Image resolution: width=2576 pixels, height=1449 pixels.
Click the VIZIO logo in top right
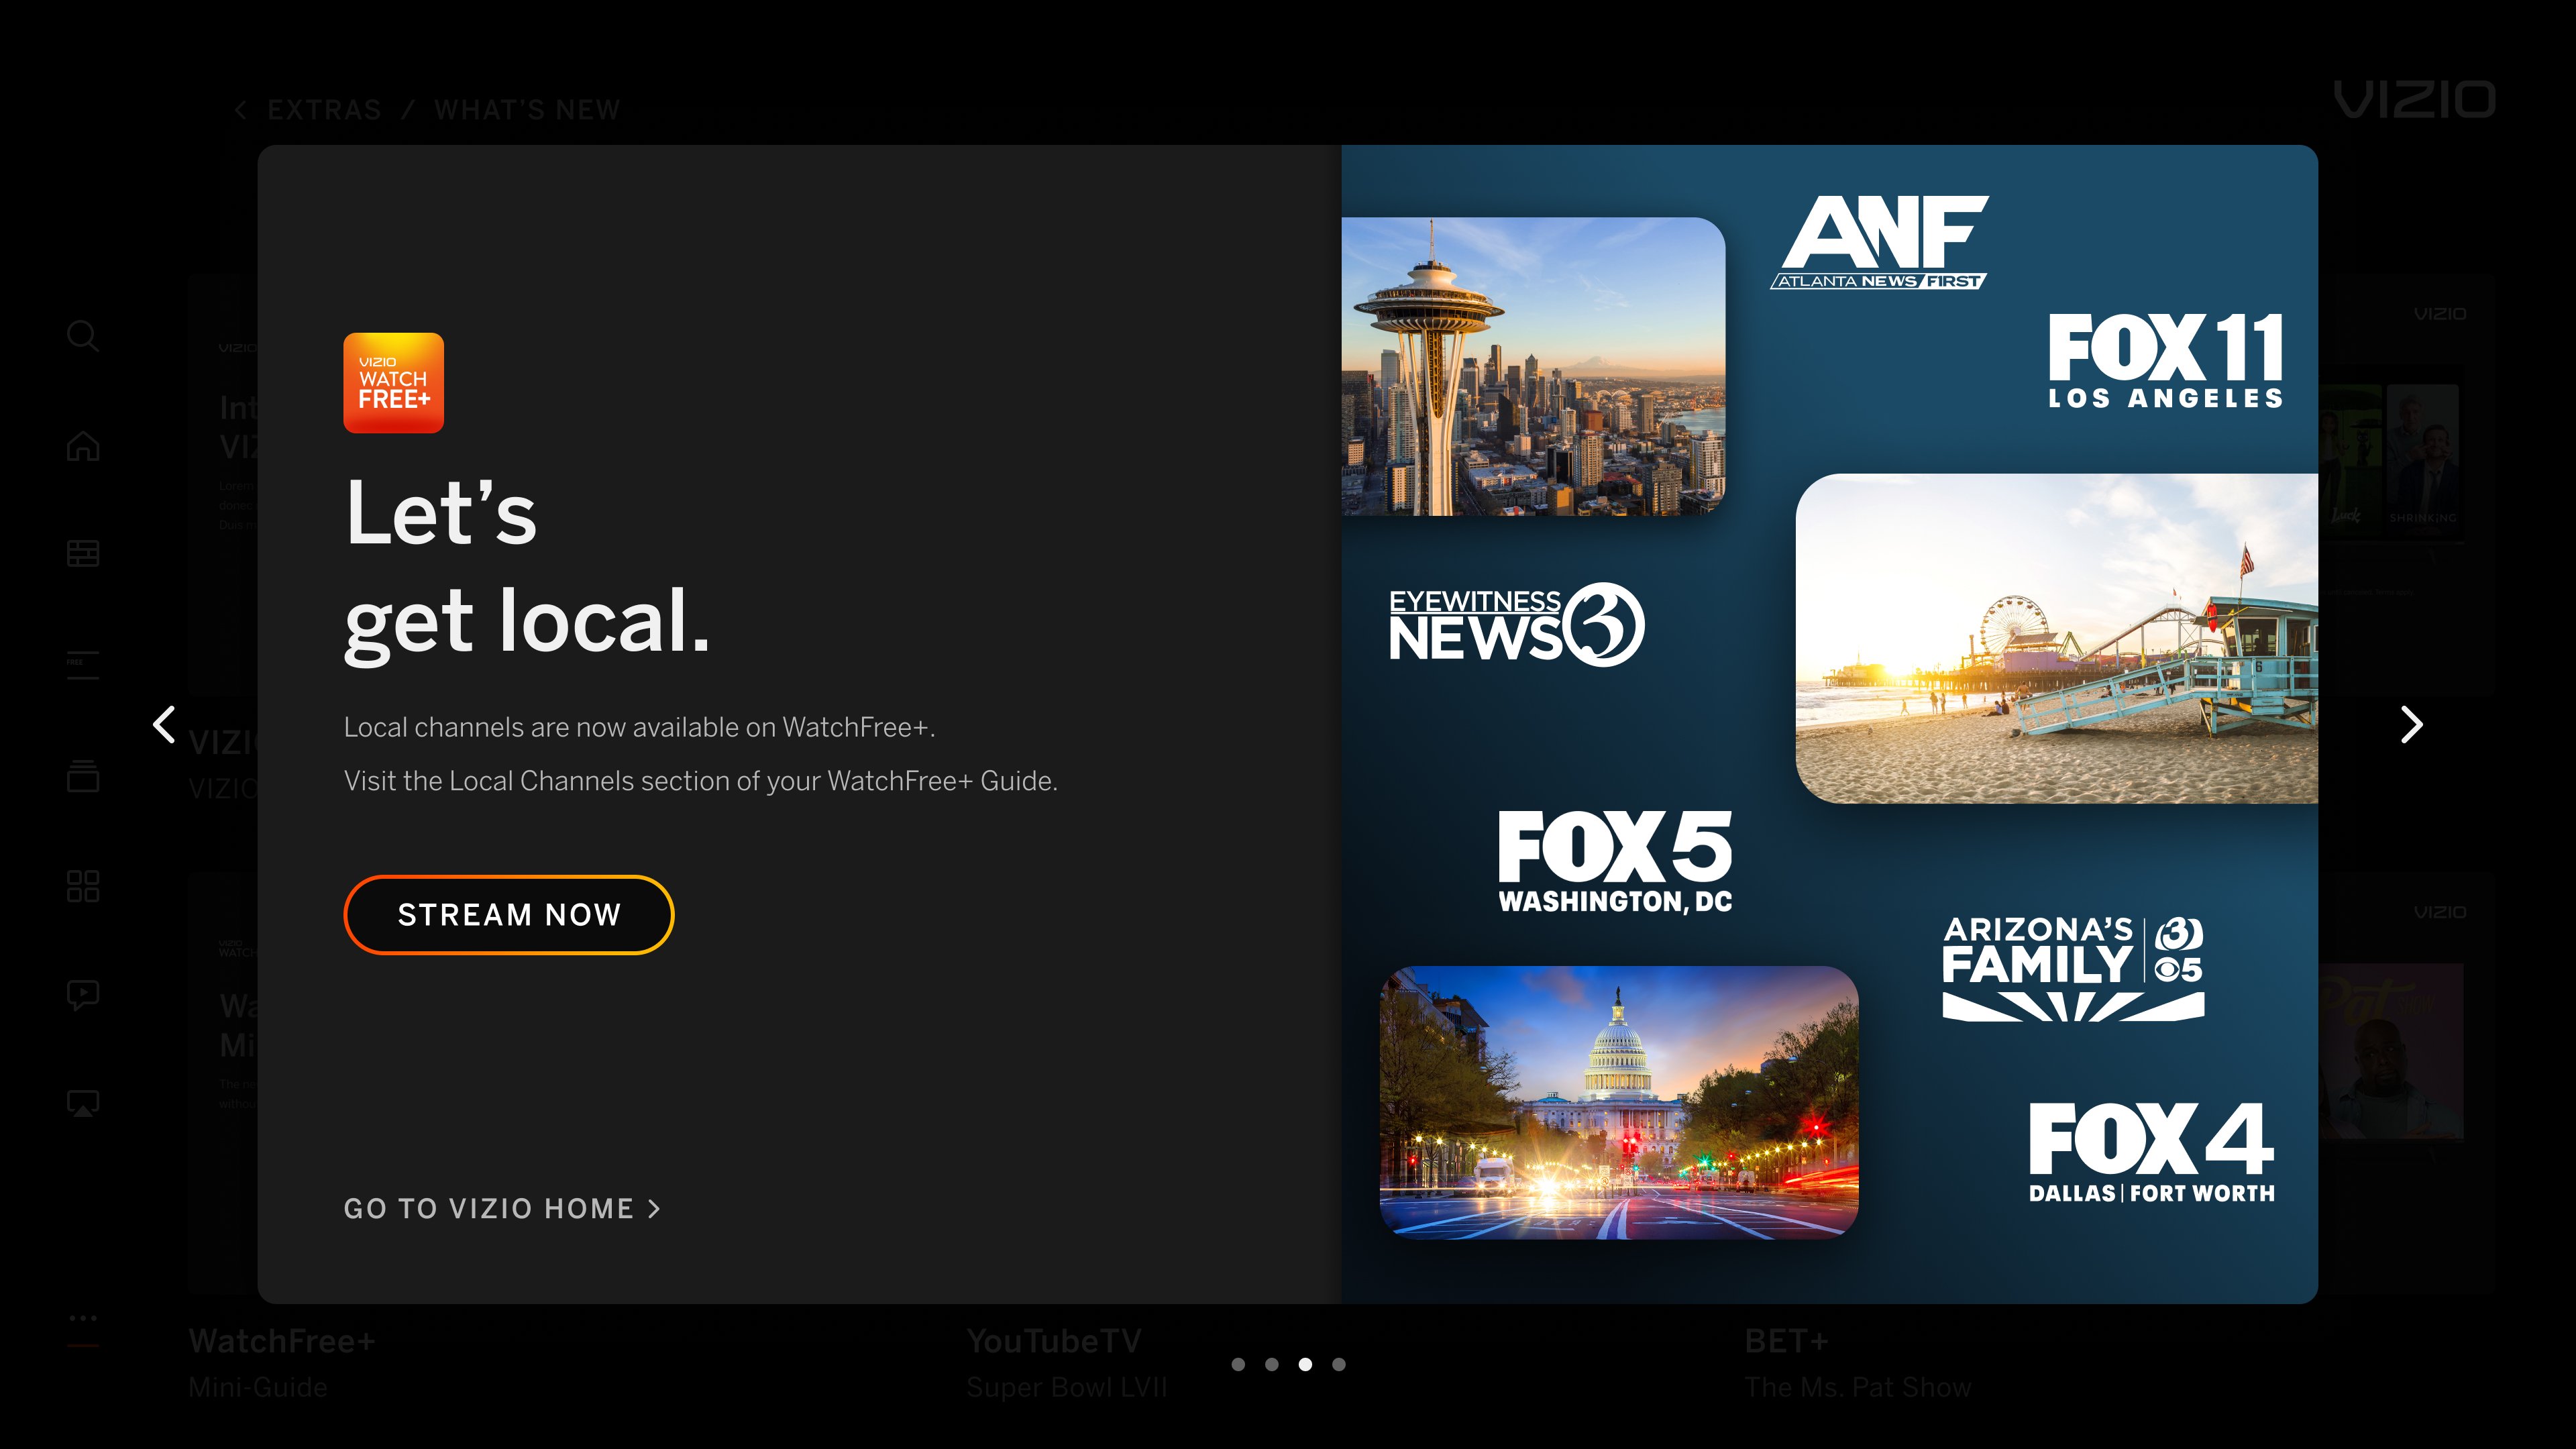point(2414,100)
